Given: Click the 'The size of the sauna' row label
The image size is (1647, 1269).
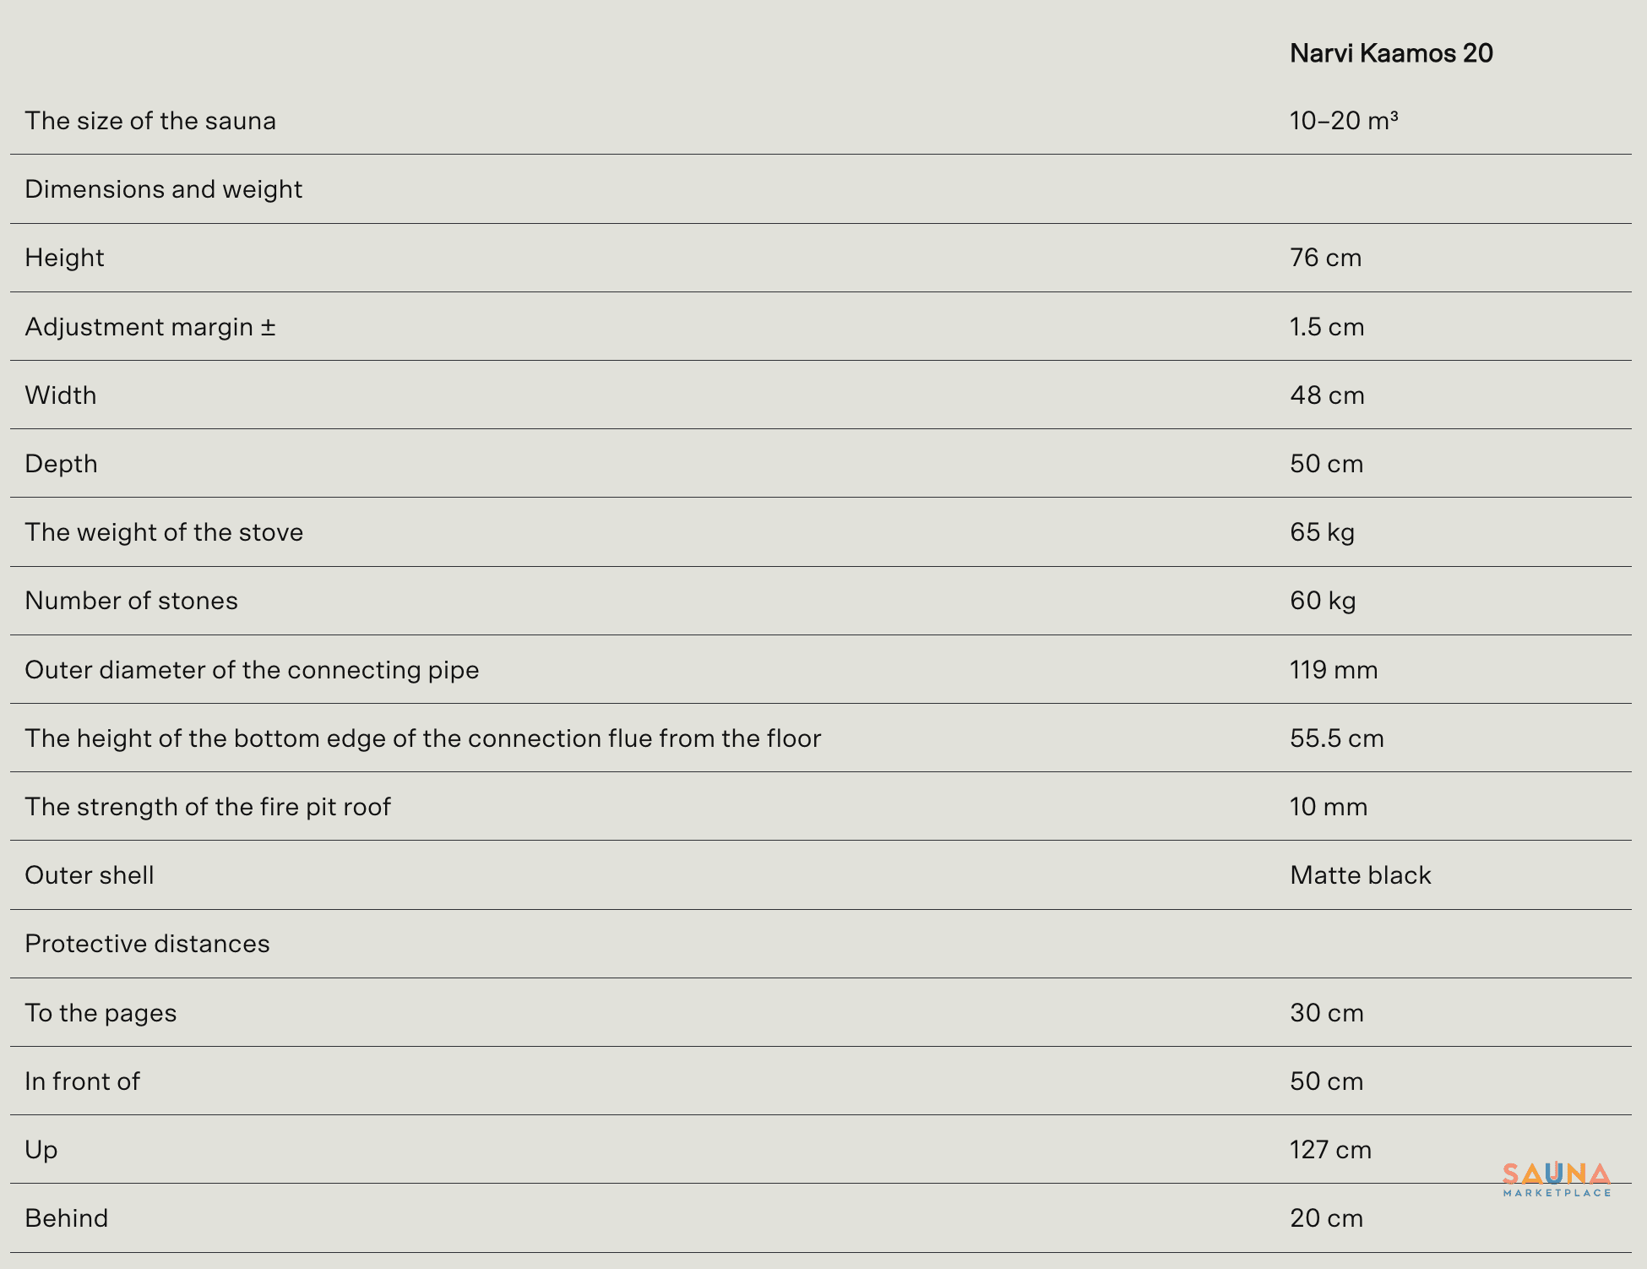Looking at the screenshot, I should coord(150,121).
